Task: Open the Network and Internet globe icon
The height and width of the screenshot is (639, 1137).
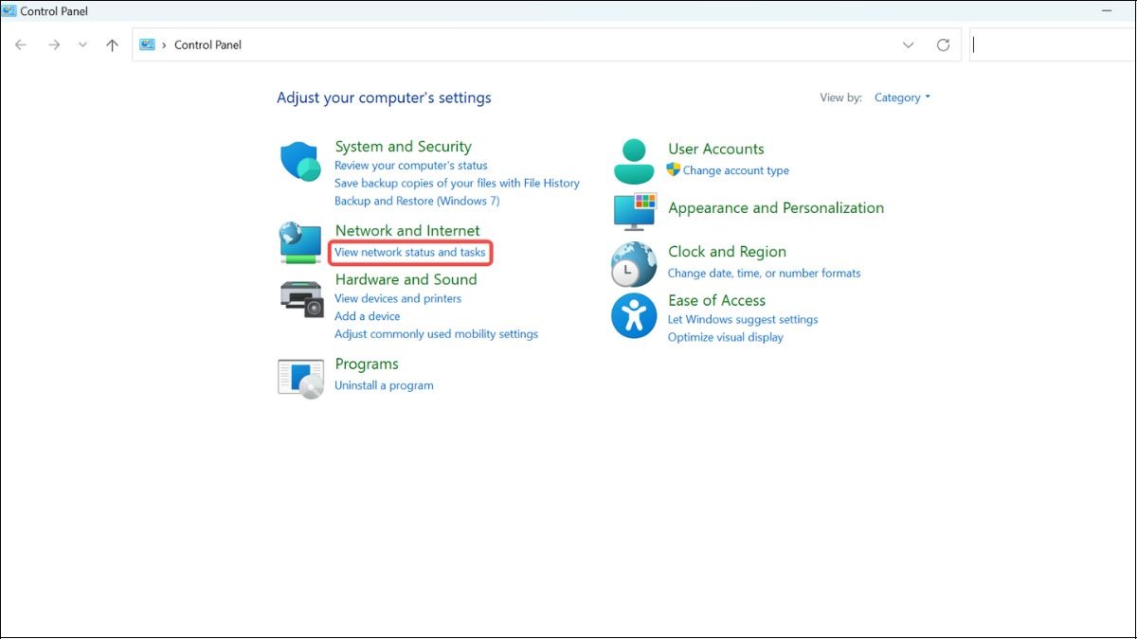Action: 300,242
